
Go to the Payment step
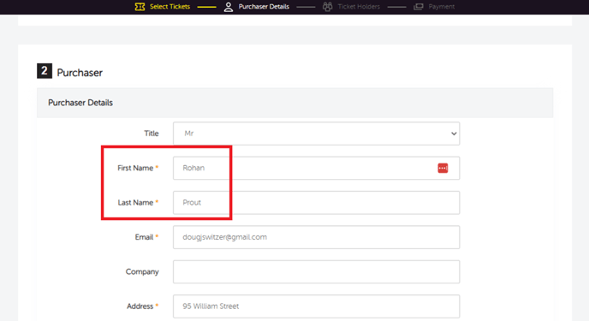click(x=442, y=7)
